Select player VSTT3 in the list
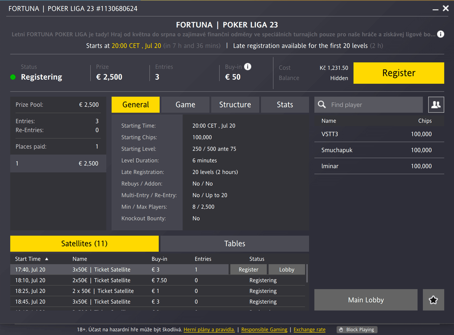 [x=379, y=134]
